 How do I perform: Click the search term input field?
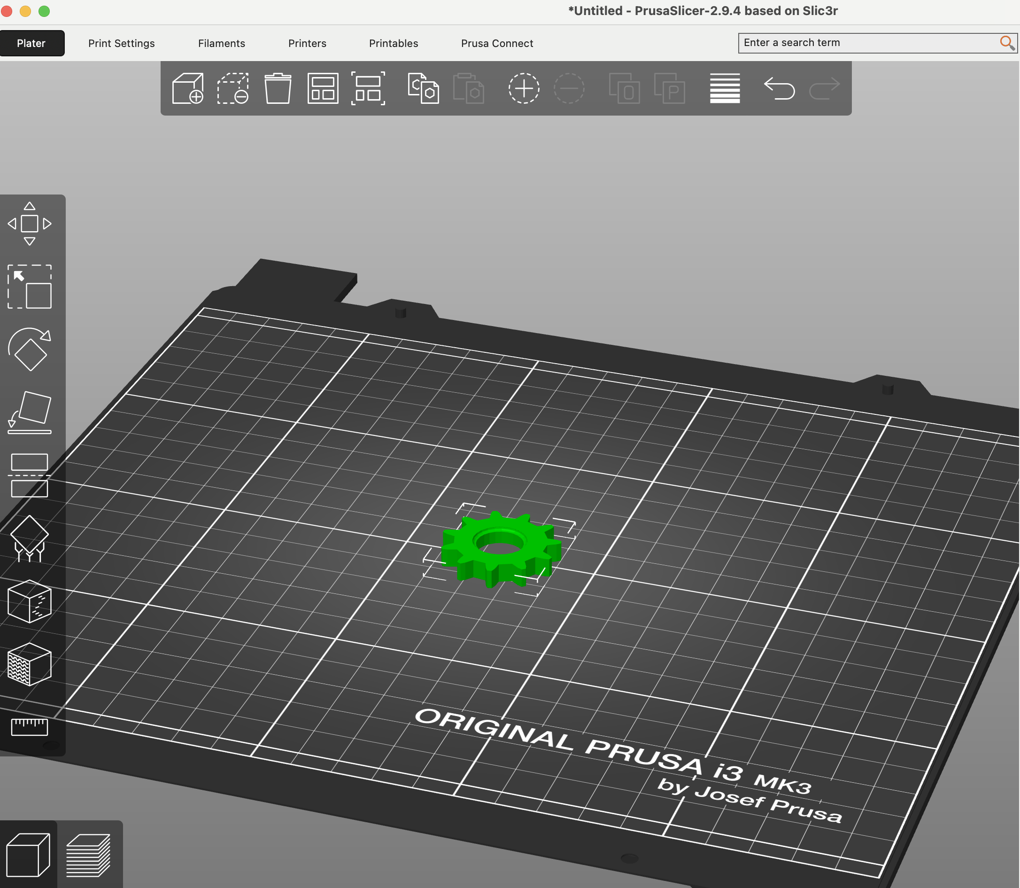[877, 43]
